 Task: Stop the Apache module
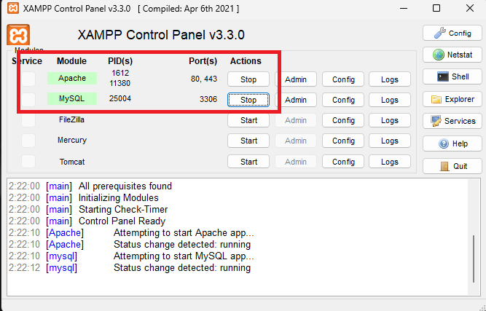tap(248, 79)
